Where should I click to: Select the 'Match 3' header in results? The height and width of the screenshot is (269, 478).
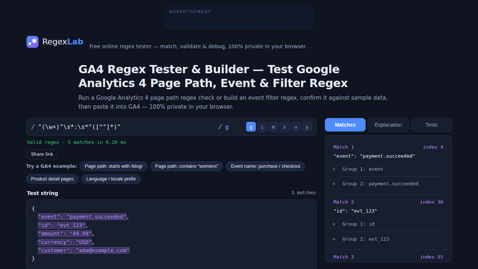(x=344, y=257)
